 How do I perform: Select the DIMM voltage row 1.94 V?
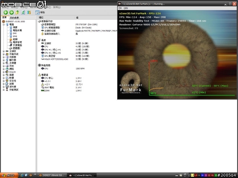77,90
